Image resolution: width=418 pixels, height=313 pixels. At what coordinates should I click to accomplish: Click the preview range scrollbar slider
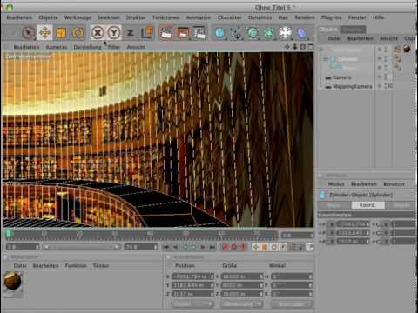coord(82,247)
